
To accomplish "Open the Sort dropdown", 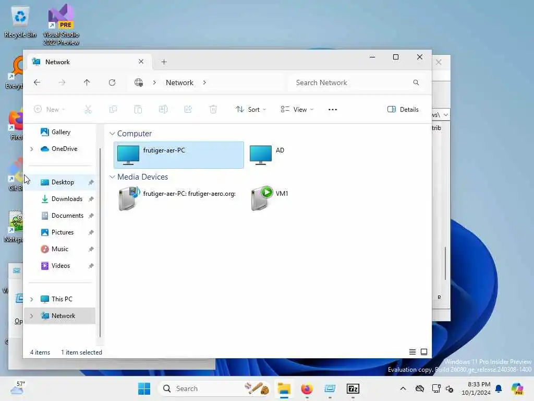I will coord(251,110).
